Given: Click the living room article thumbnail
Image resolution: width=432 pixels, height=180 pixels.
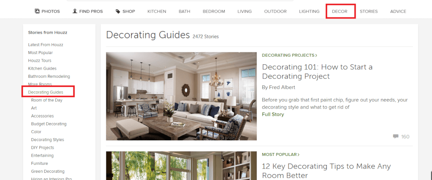Looking at the screenshot, I should tap(181, 96).
